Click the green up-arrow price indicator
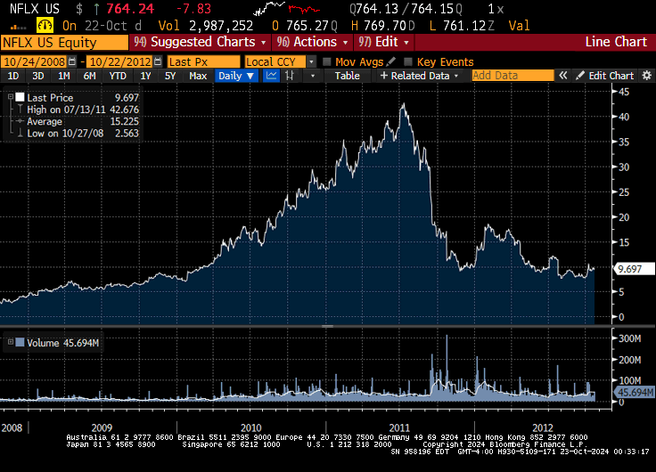Viewport: 656px width, 472px height. click(x=96, y=8)
